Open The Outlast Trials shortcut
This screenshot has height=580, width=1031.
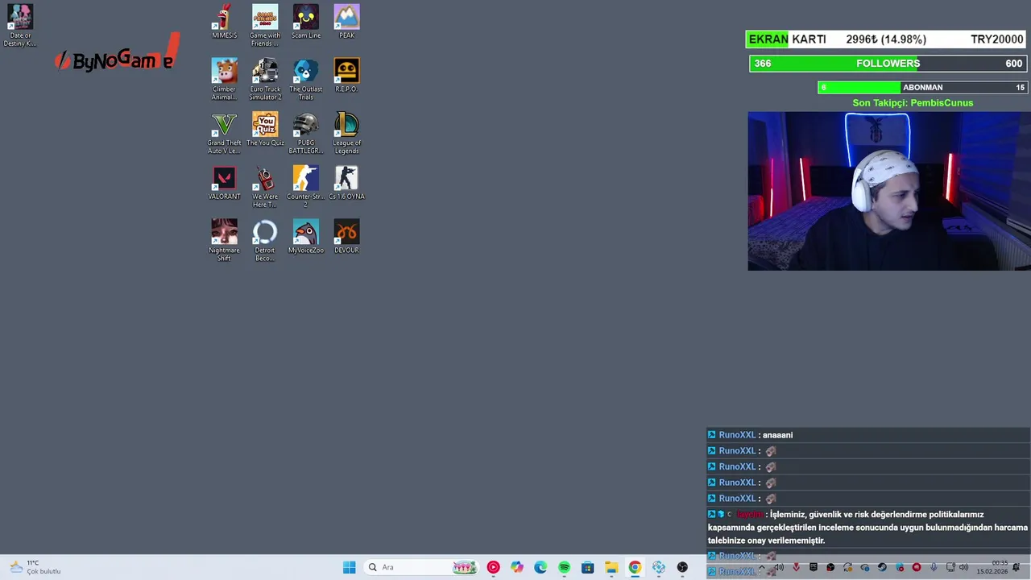click(305, 79)
